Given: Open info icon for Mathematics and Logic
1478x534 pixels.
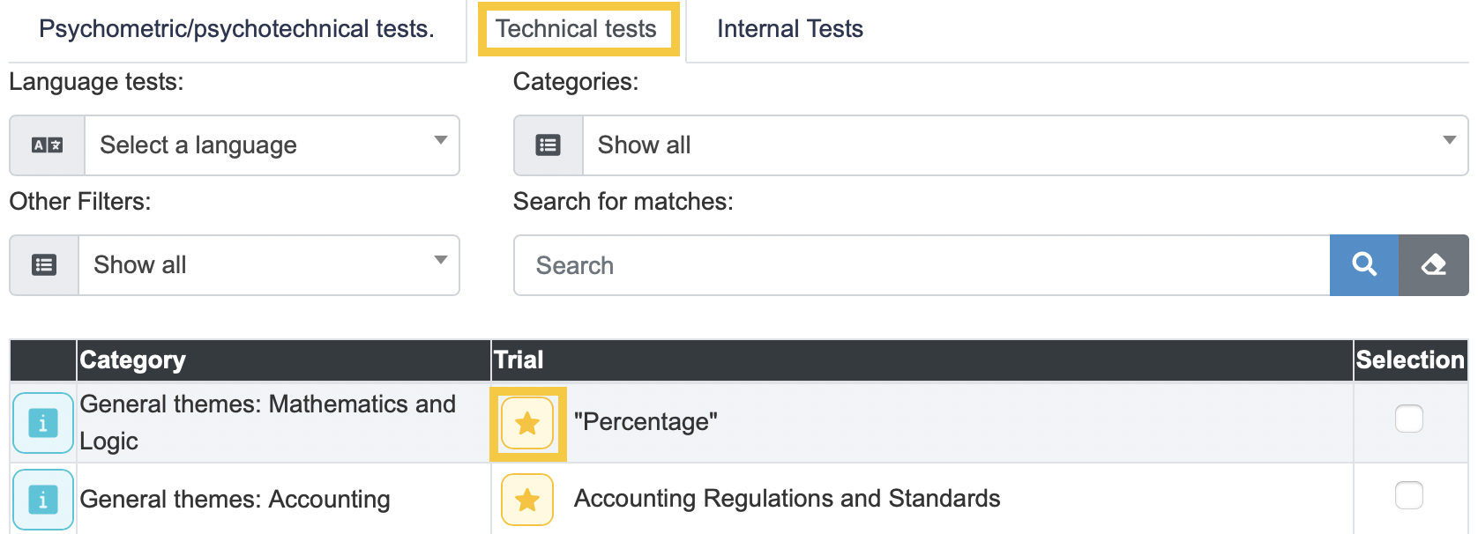Looking at the screenshot, I should tap(43, 423).
